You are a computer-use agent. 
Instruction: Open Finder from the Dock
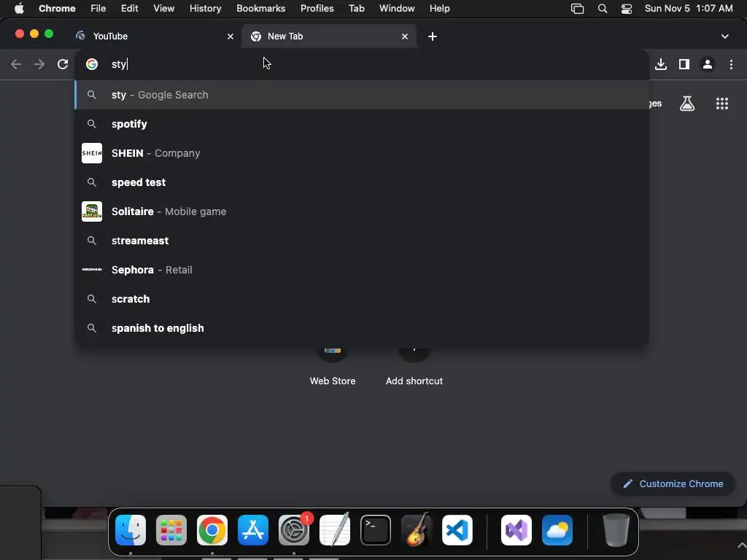coord(131,530)
